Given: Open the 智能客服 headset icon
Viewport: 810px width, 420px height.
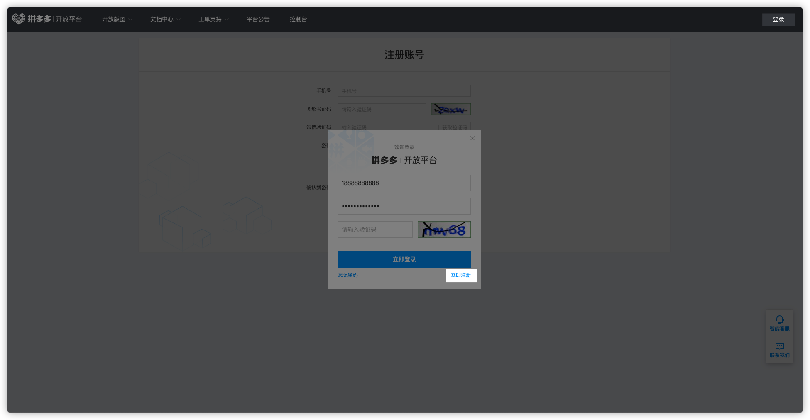Looking at the screenshot, I should pos(779,320).
